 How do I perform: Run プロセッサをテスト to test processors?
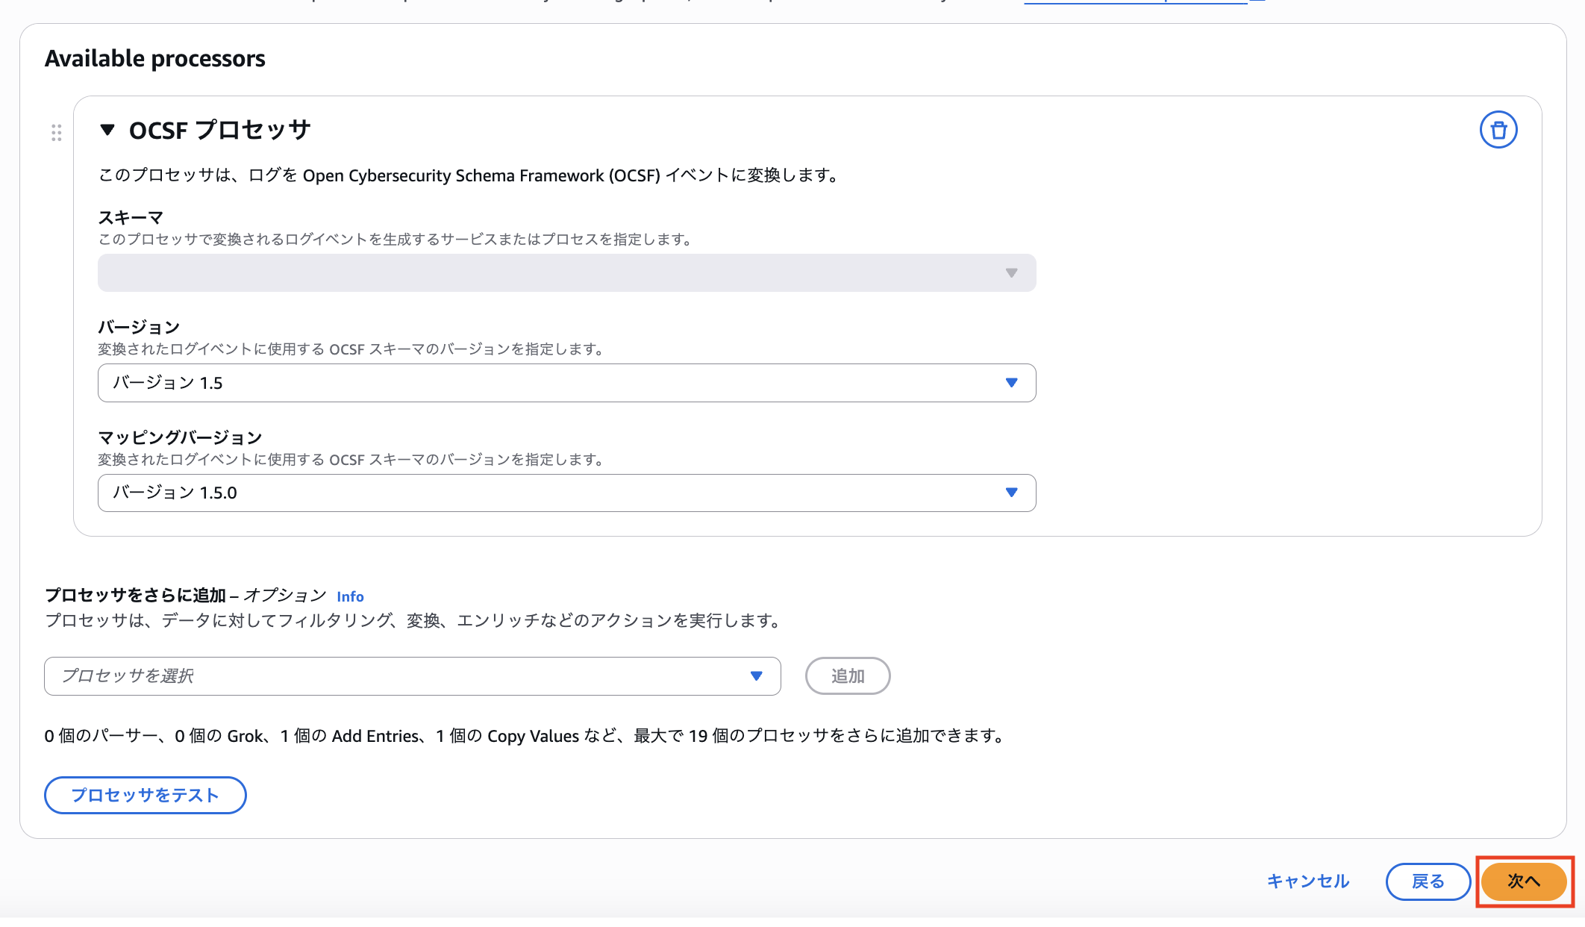[145, 795]
